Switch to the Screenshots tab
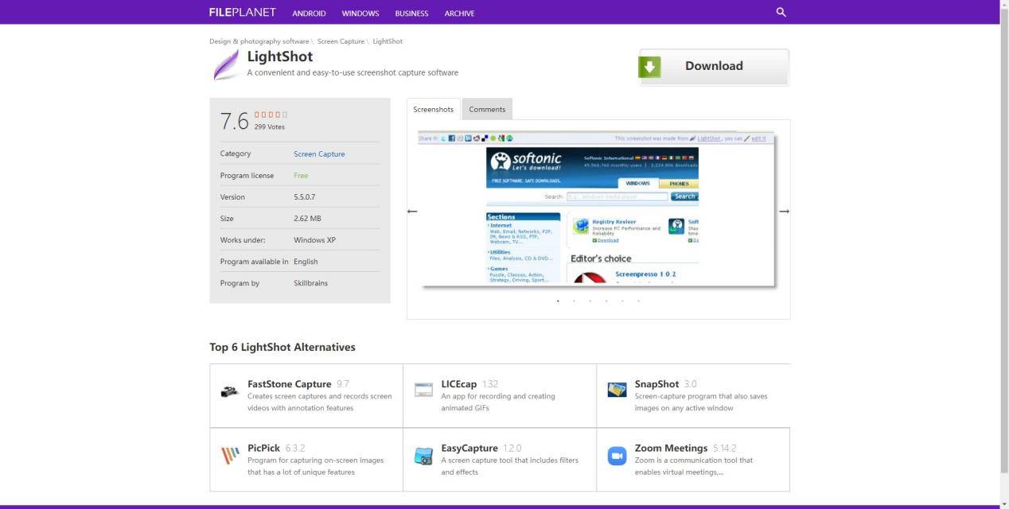 point(433,109)
